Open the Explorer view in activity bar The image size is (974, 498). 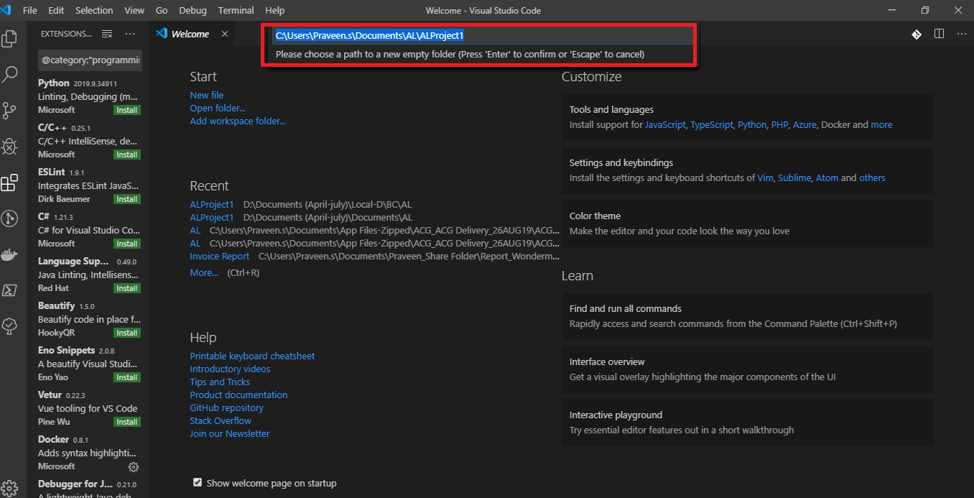pyautogui.click(x=9, y=38)
